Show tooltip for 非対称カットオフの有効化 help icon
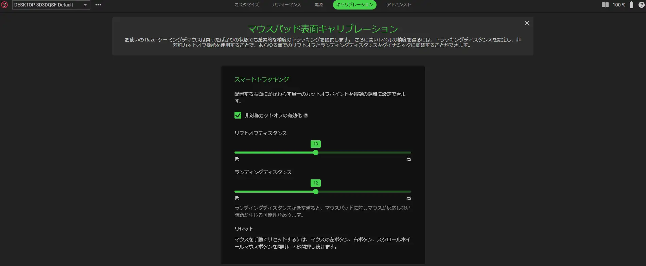The width and height of the screenshot is (646, 266). [x=306, y=116]
